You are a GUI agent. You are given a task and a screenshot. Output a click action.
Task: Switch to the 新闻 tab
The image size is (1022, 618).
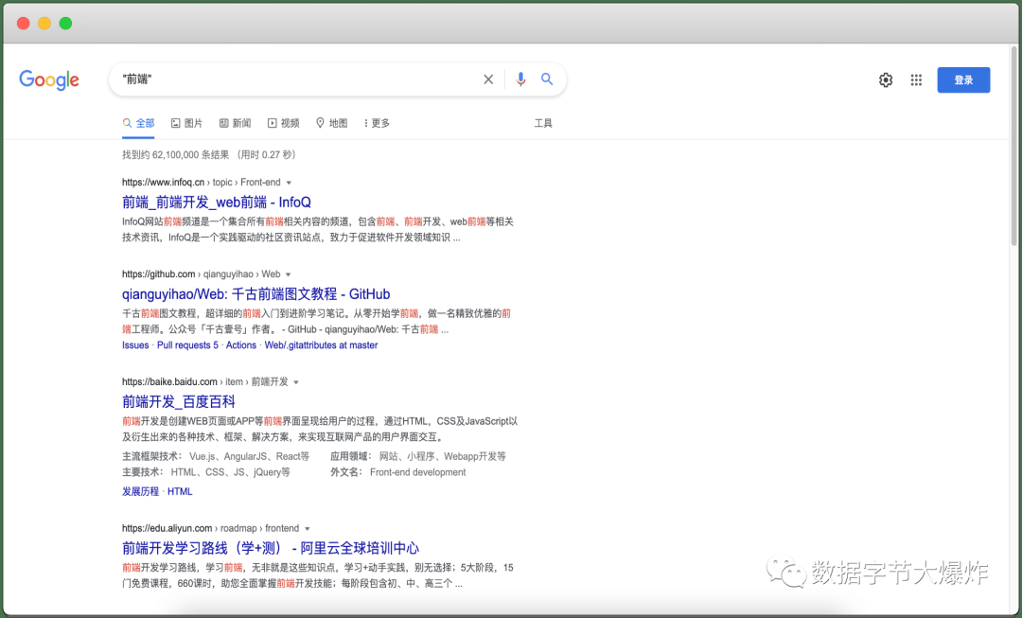(235, 123)
